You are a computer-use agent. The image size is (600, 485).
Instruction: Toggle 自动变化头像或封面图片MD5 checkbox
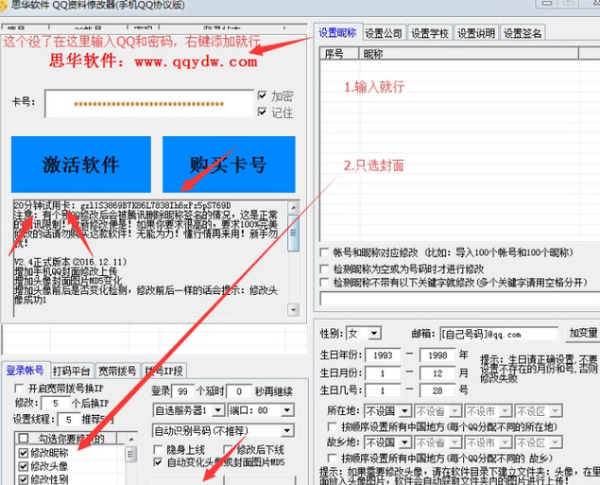tap(157, 462)
